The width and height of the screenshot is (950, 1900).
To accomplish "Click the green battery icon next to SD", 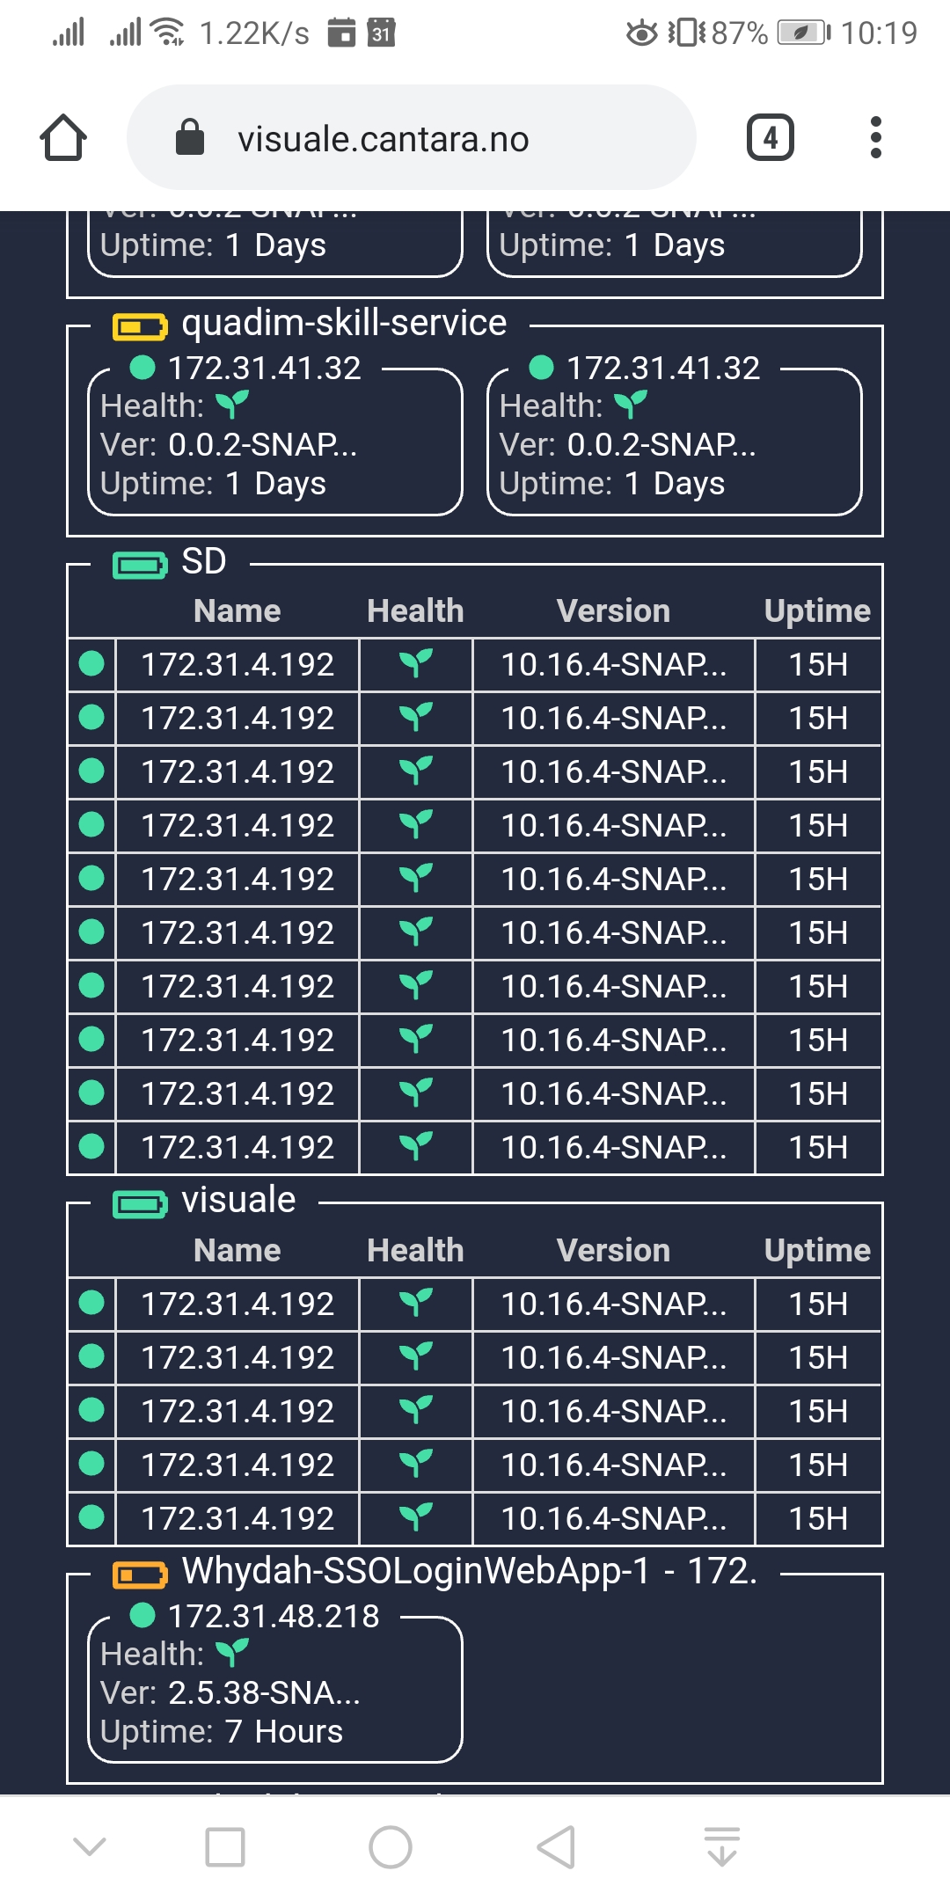I will coord(140,565).
